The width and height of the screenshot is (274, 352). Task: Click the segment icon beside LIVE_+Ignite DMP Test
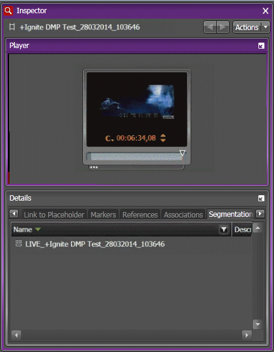point(19,243)
